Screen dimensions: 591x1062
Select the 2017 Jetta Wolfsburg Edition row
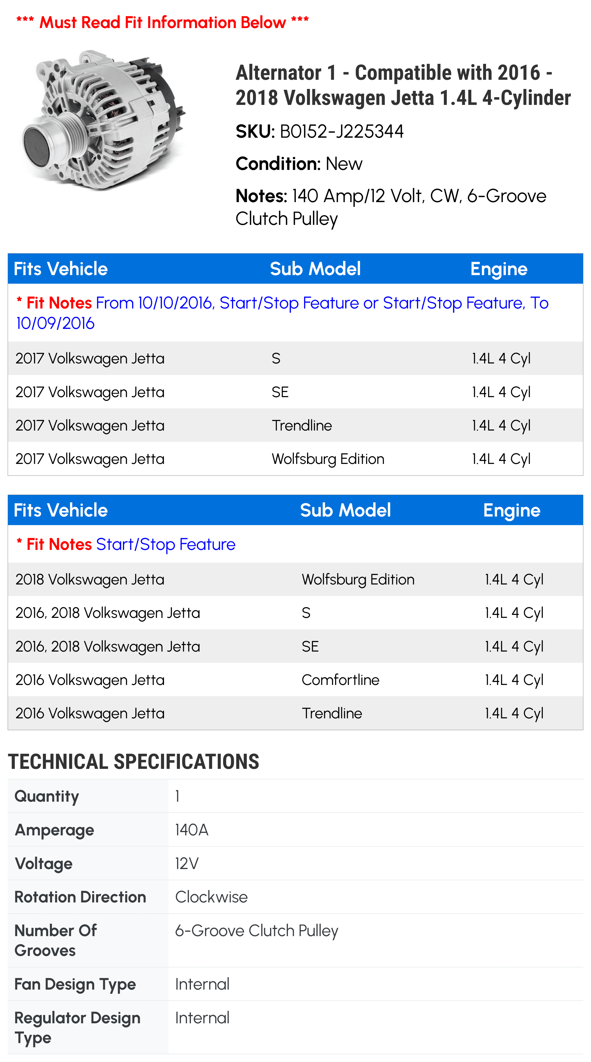(295, 459)
